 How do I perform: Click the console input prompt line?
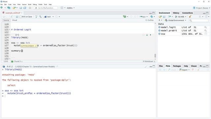78,96
